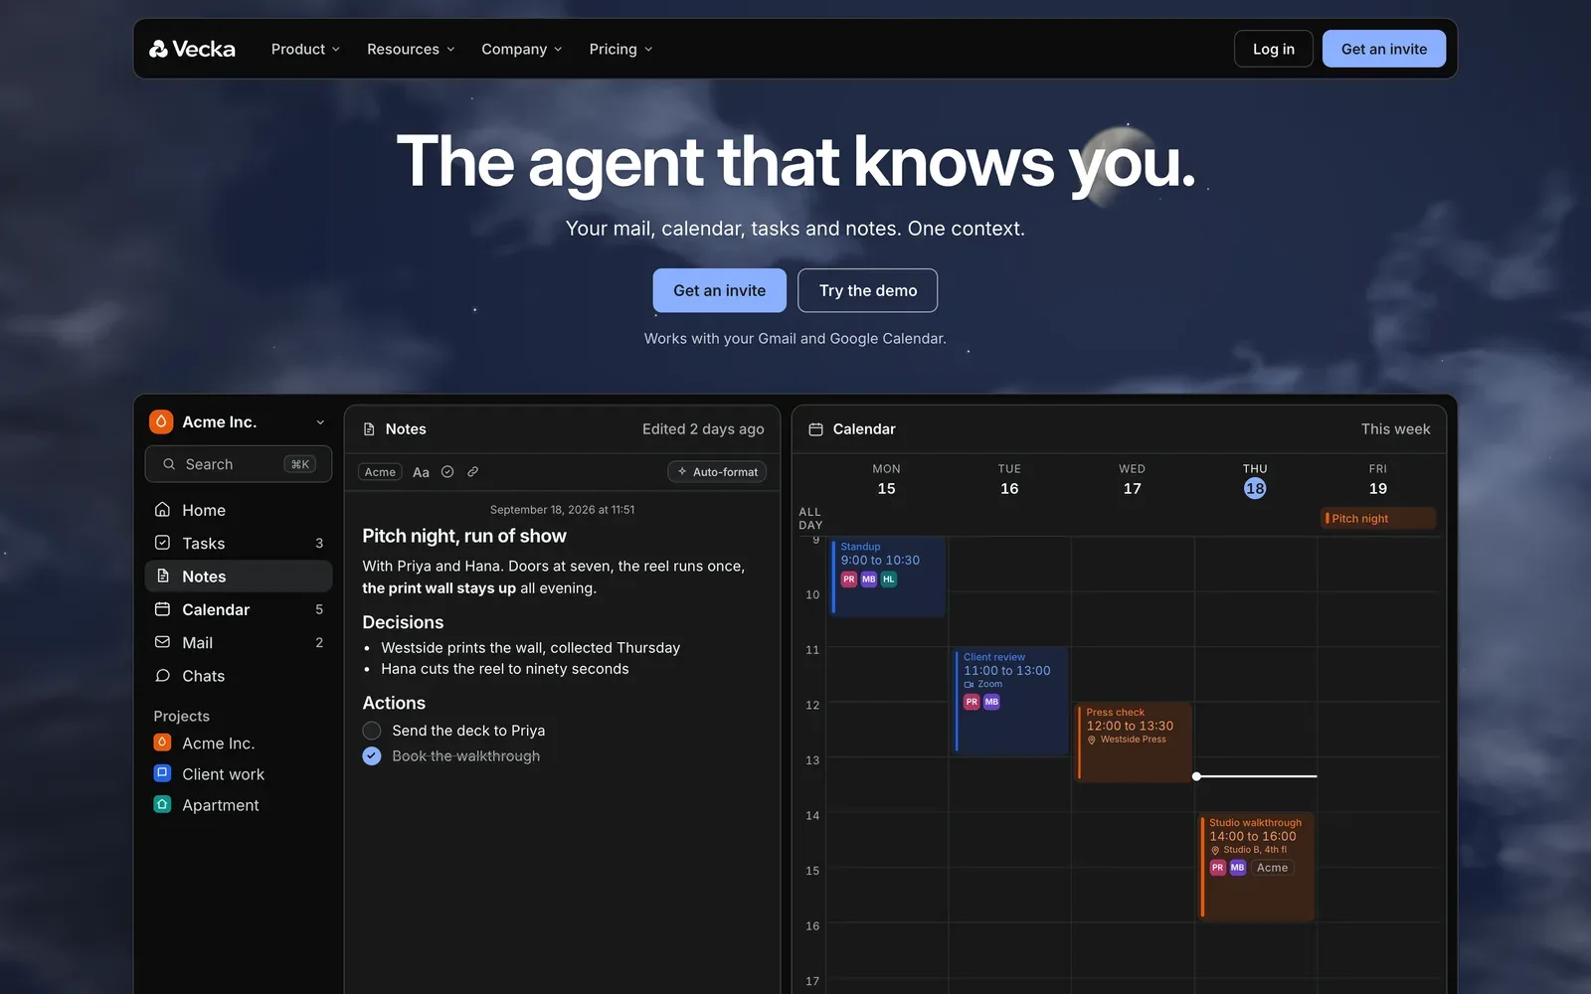Expand the Company menu dropdown
The width and height of the screenshot is (1591, 994).
522,49
